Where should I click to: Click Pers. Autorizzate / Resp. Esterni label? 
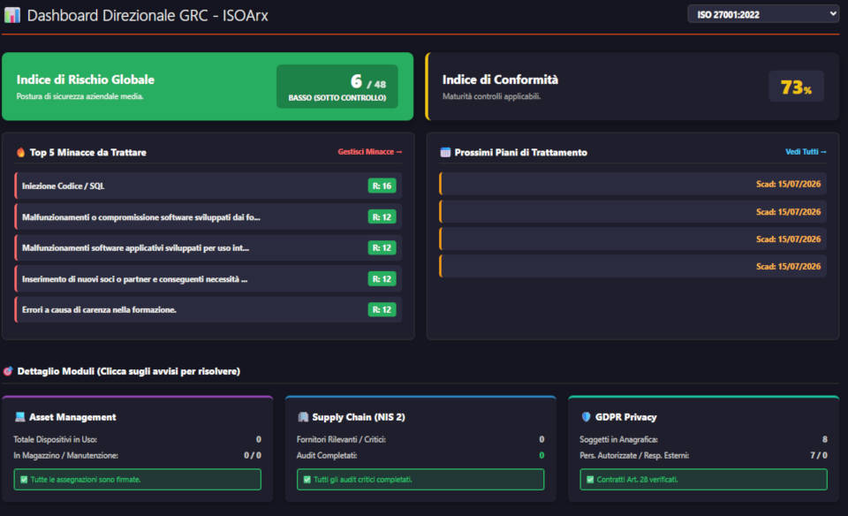pyautogui.click(x=634, y=455)
